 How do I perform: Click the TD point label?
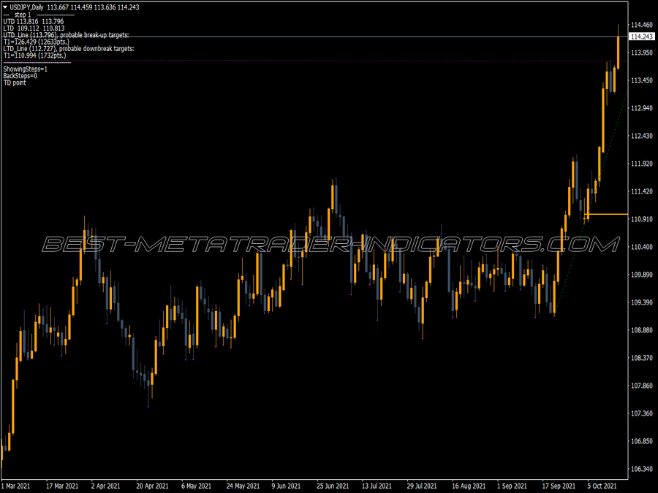(x=15, y=83)
